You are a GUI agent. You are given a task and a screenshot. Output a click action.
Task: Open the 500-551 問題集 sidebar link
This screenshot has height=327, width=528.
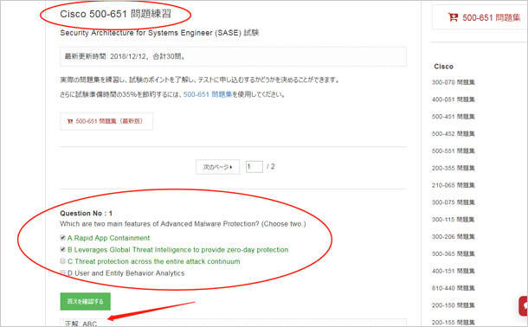pyautogui.click(x=454, y=151)
